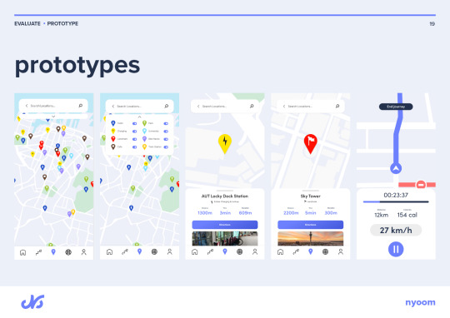Click Directions button for AUT Lucky Dock Station

225,225
